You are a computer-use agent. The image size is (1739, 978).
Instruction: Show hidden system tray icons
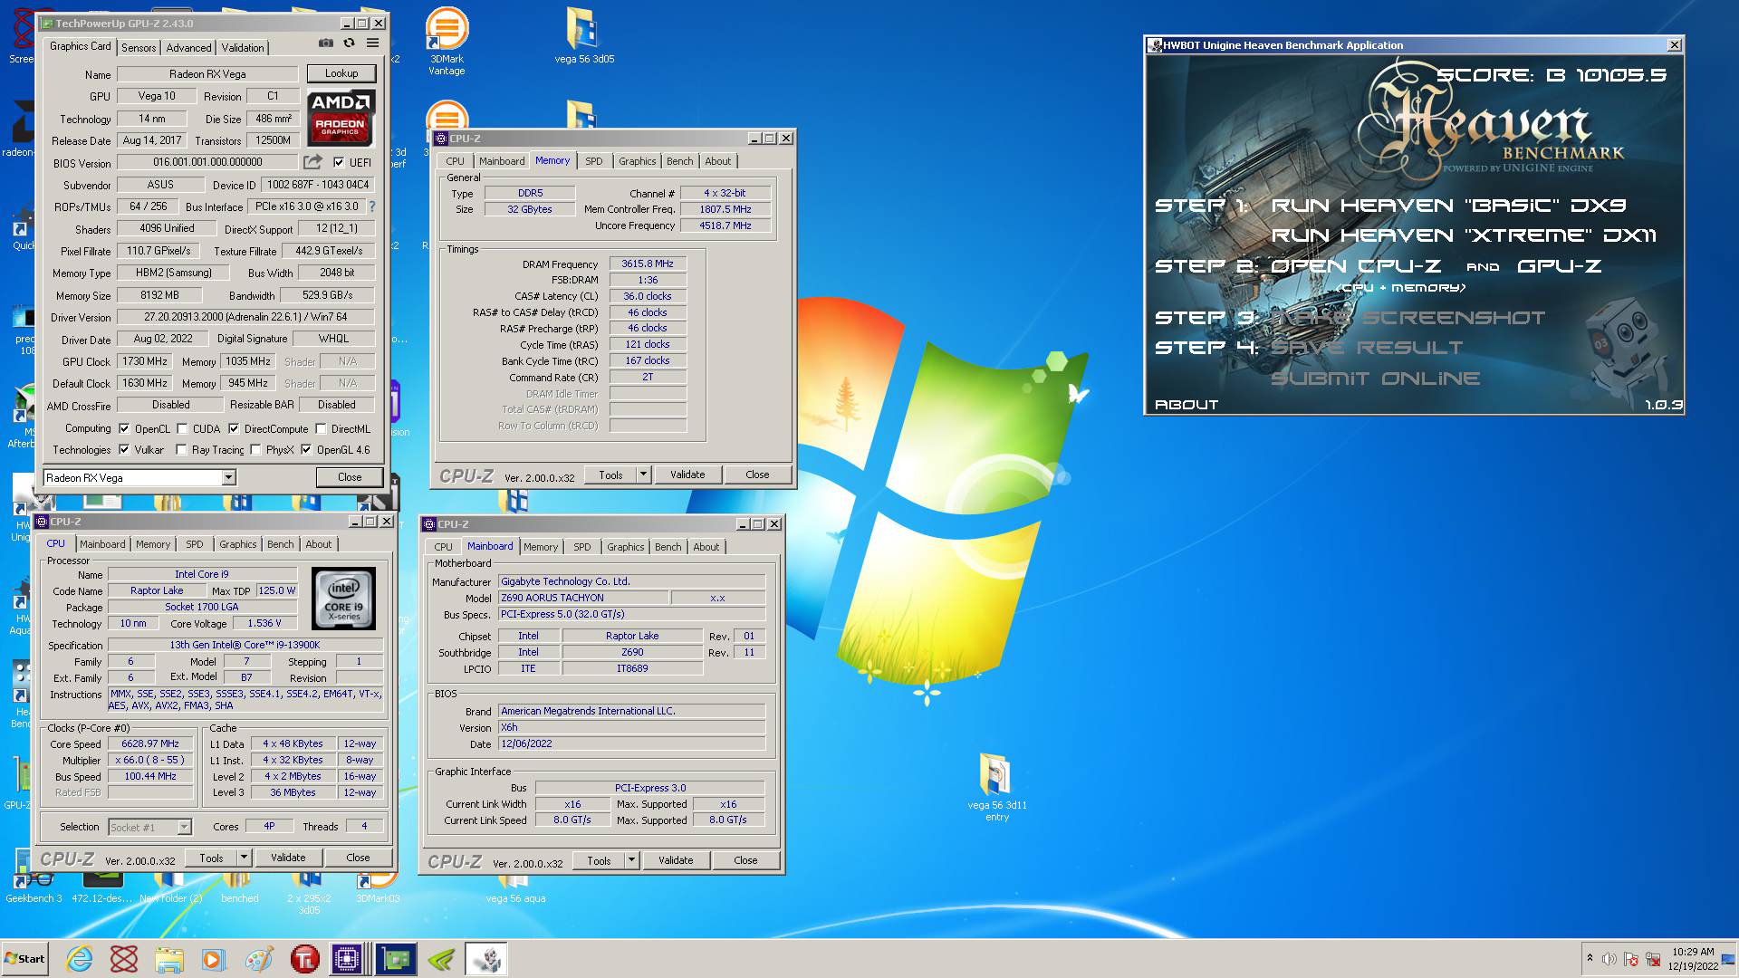pos(1589,958)
